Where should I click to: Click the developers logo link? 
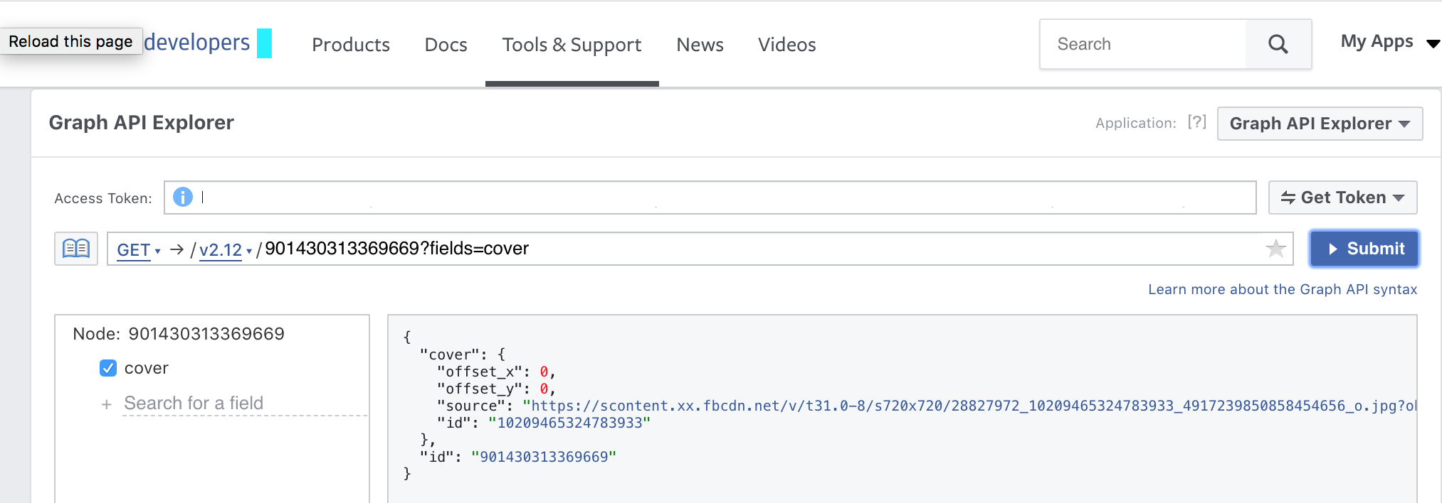(x=197, y=43)
